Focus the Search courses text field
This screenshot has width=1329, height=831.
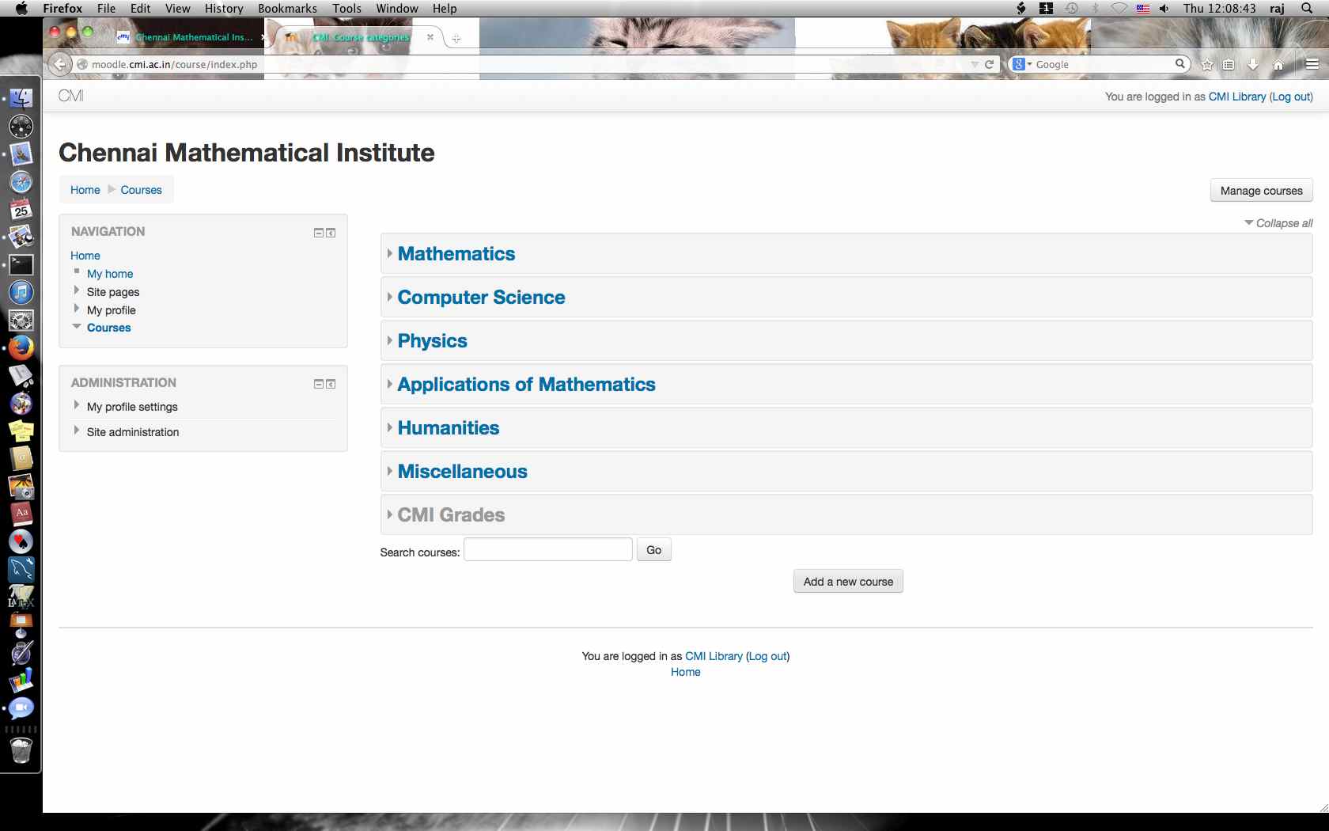tap(547, 550)
